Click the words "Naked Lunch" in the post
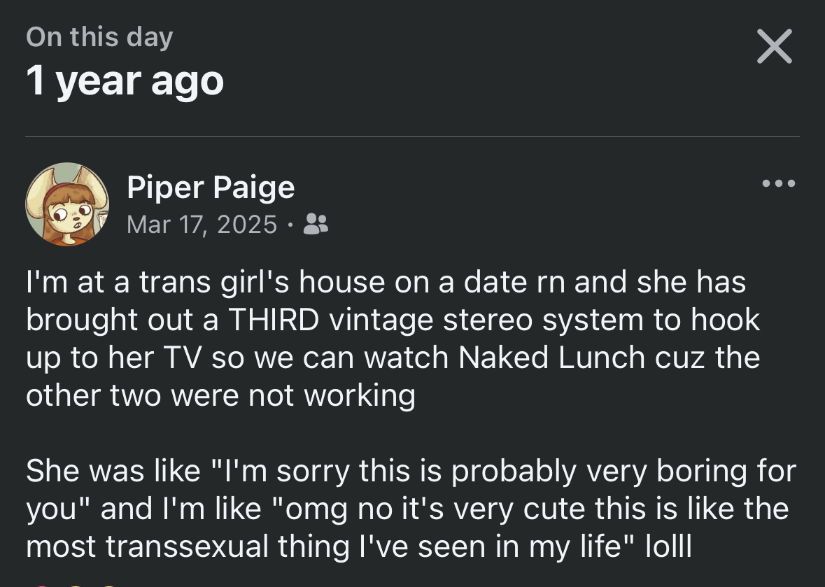Viewport: 825px width, 587px height. click(554, 358)
